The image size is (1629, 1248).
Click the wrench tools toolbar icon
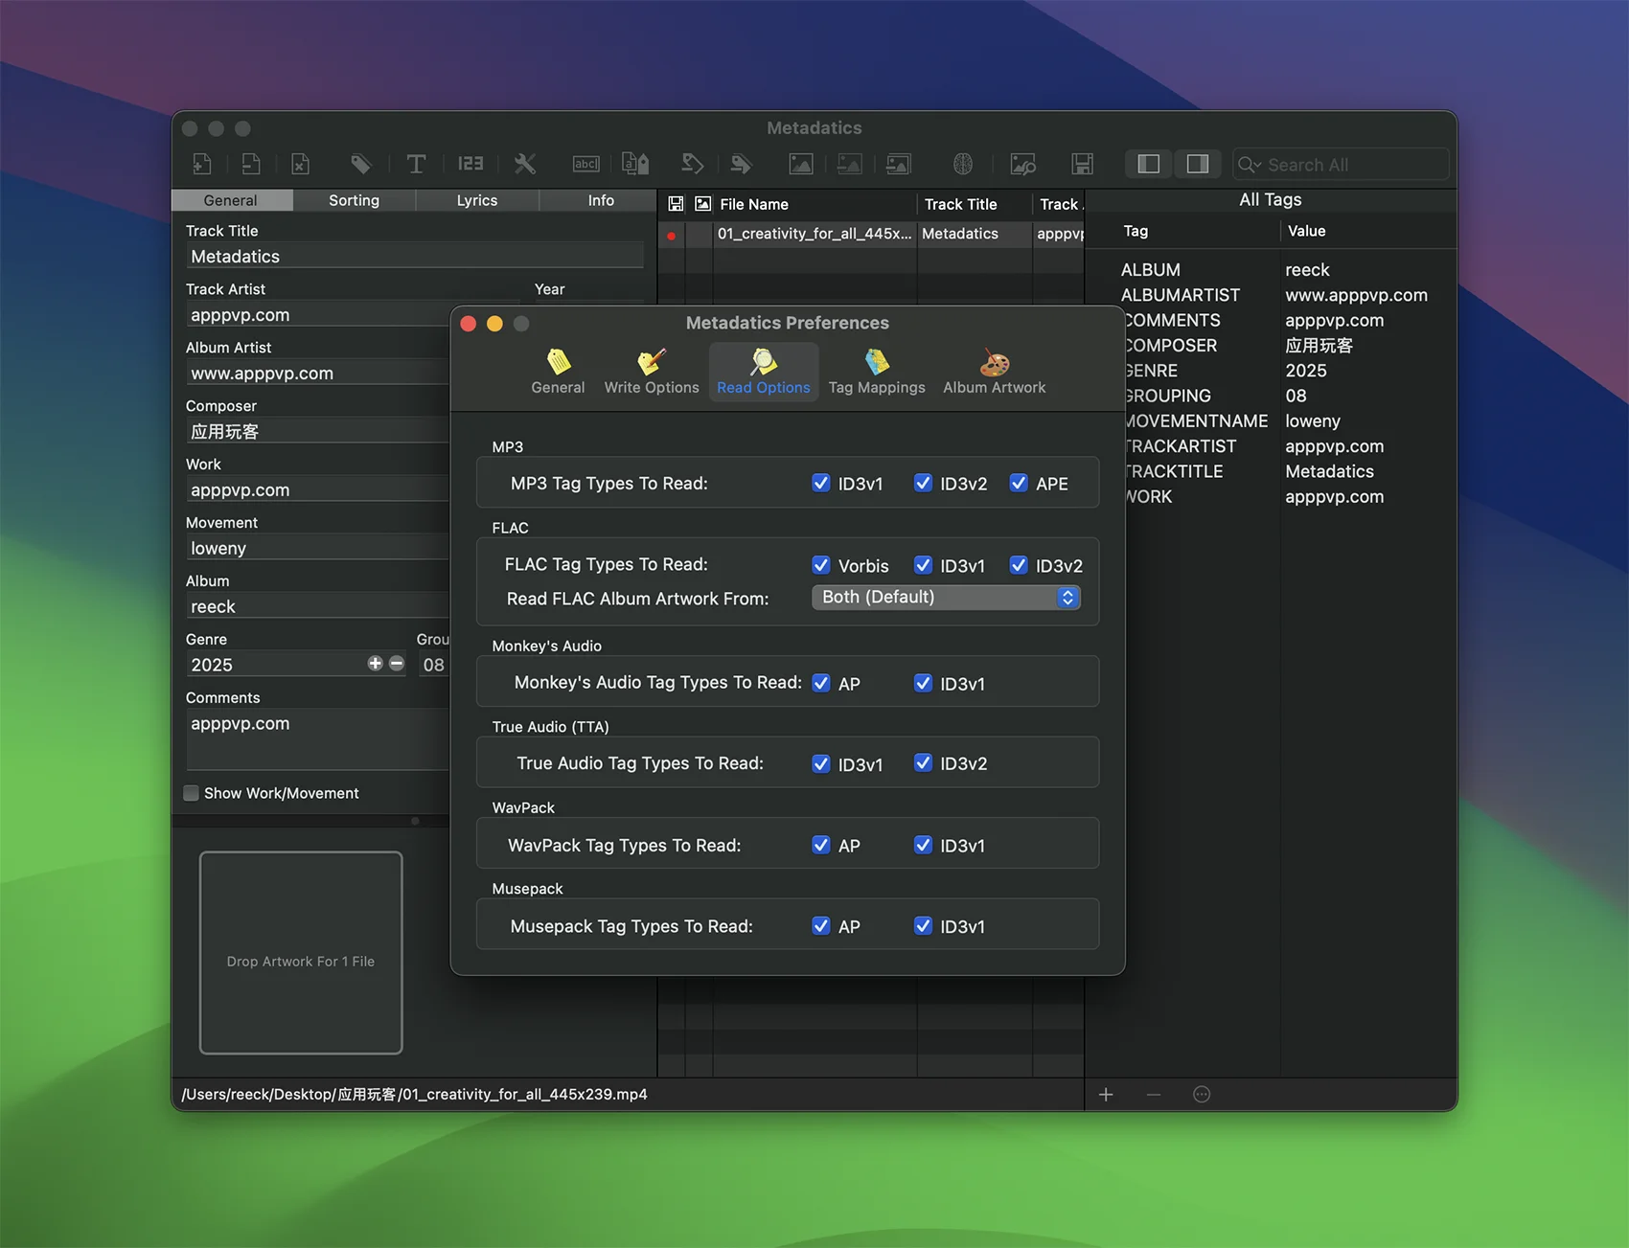(525, 164)
